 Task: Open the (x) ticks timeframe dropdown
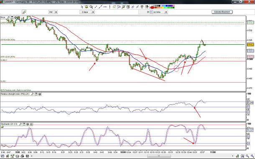click(x=160, y=12)
